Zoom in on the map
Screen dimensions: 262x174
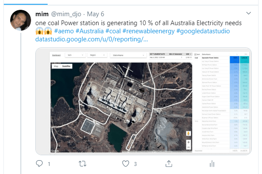click(188, 142)
